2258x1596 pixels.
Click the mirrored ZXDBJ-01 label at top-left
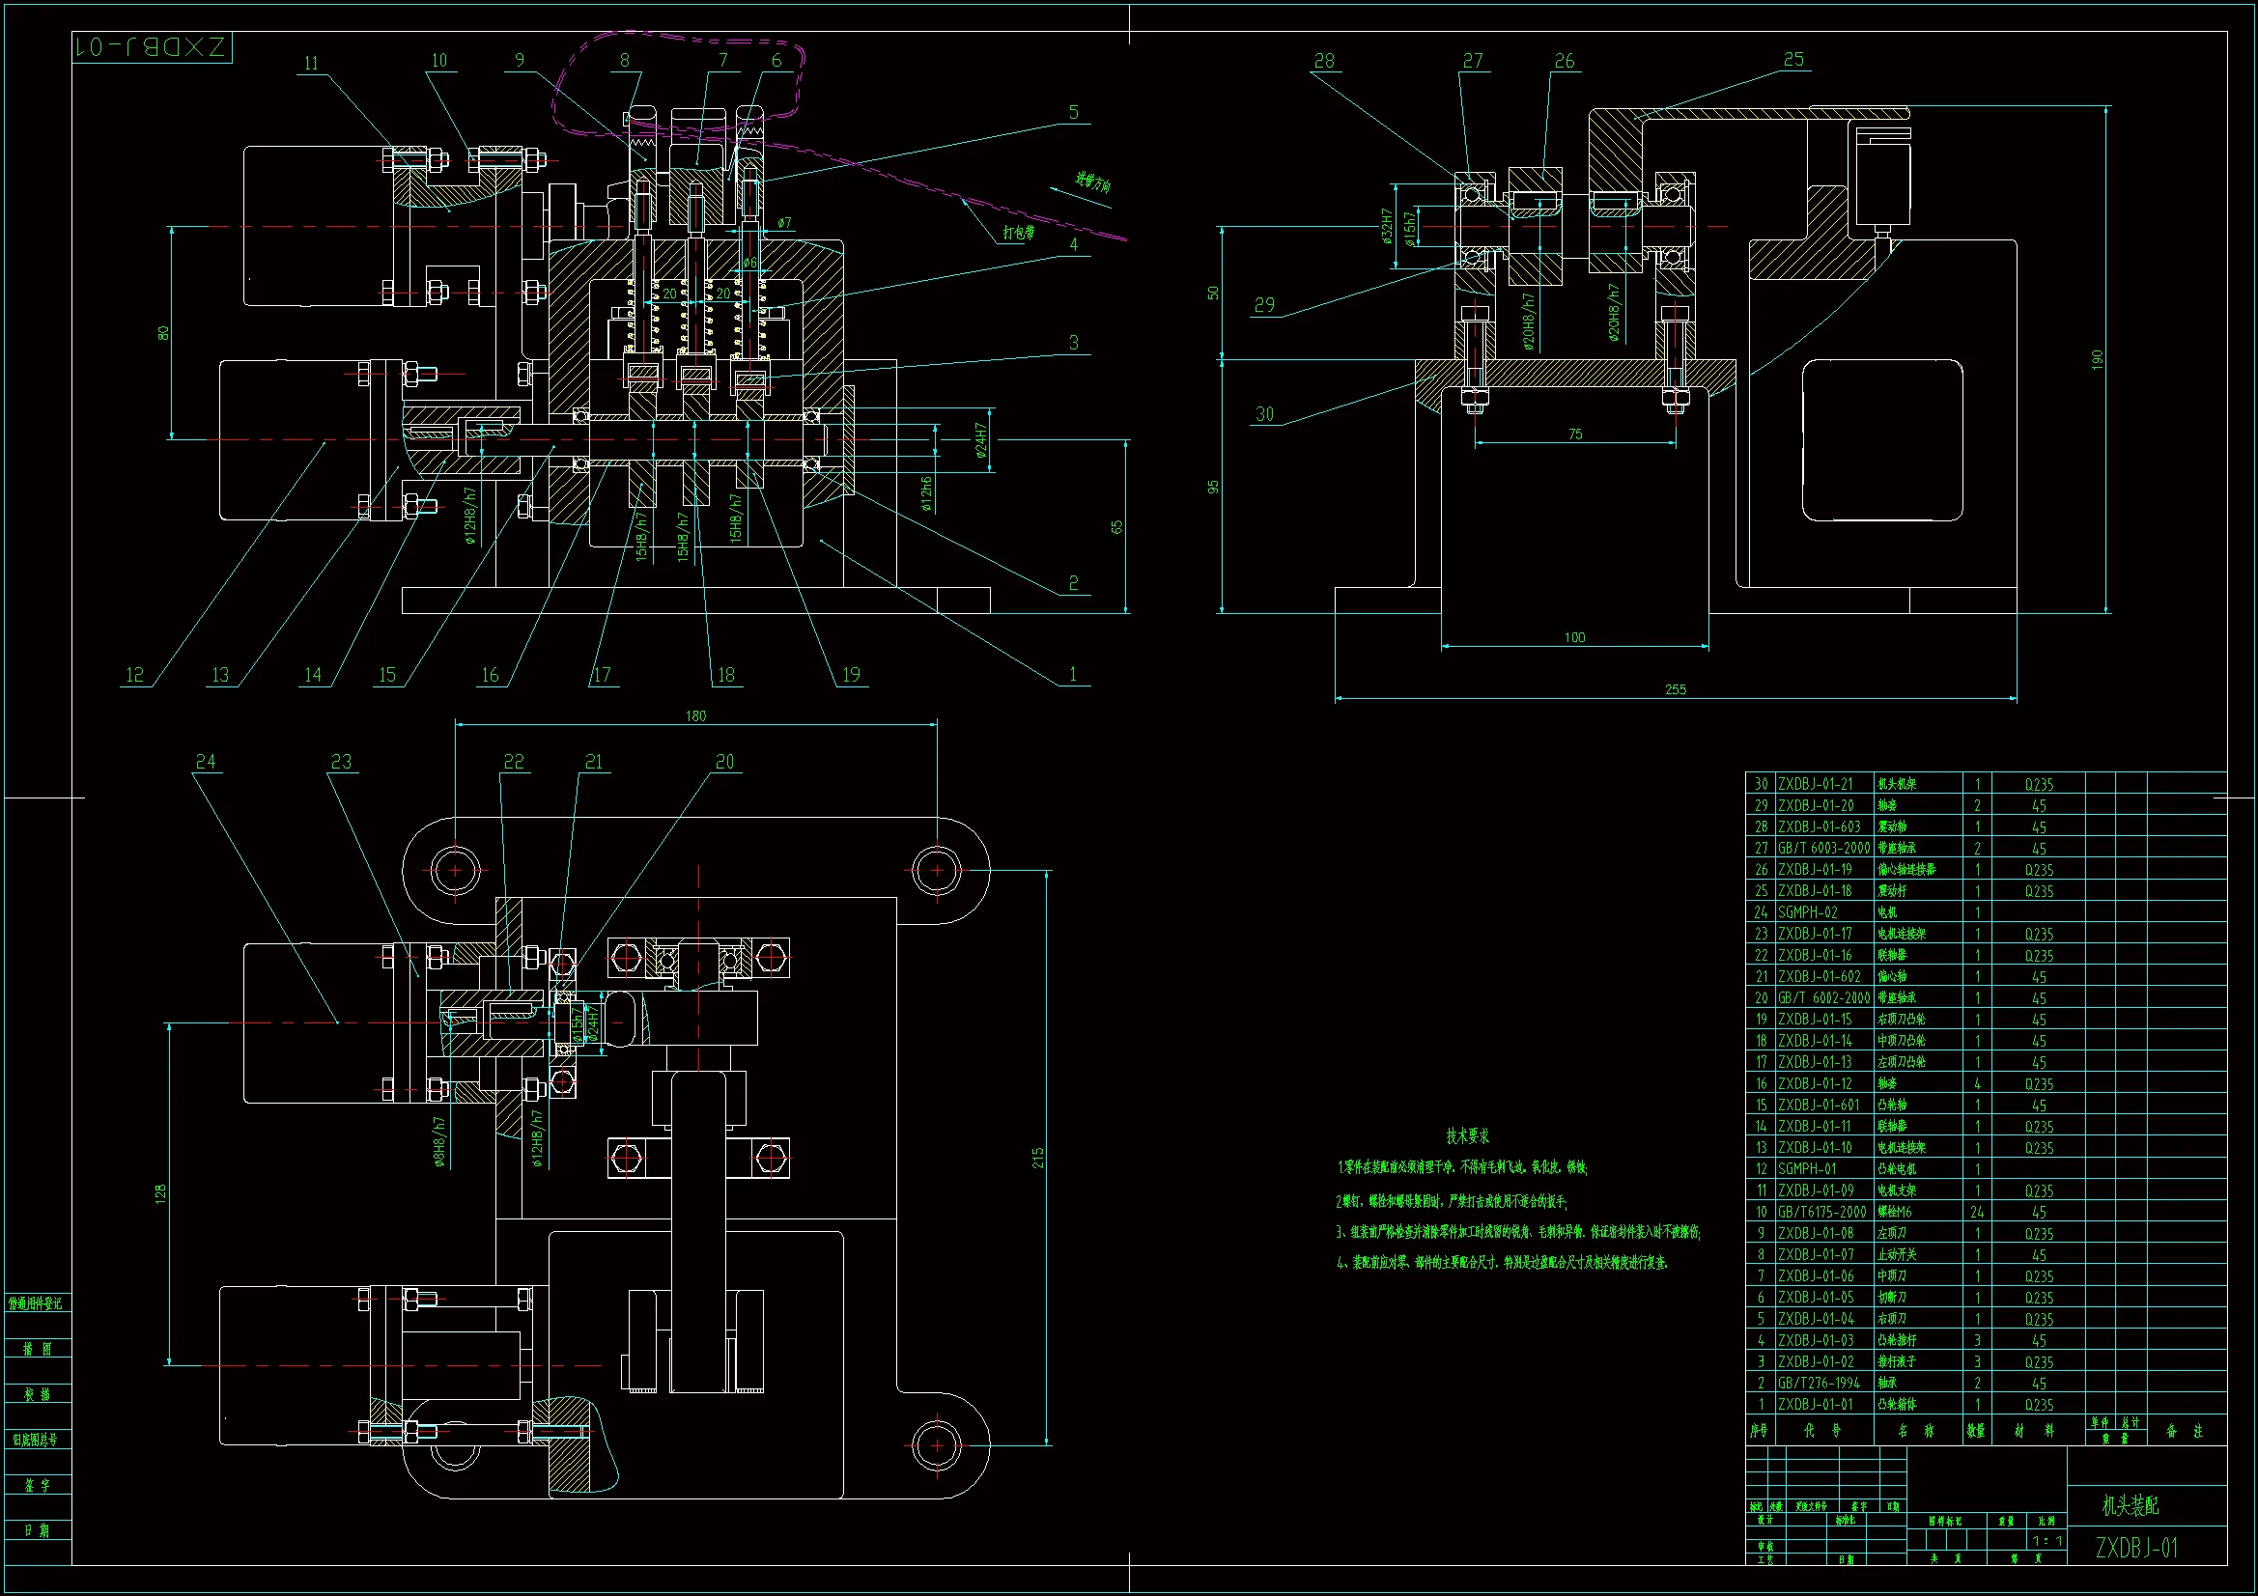tap(153, 47)
